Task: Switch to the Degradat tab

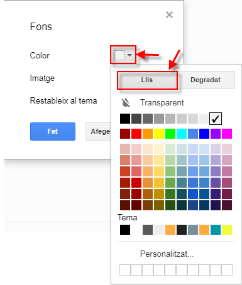Action: (x=206, y=80)
